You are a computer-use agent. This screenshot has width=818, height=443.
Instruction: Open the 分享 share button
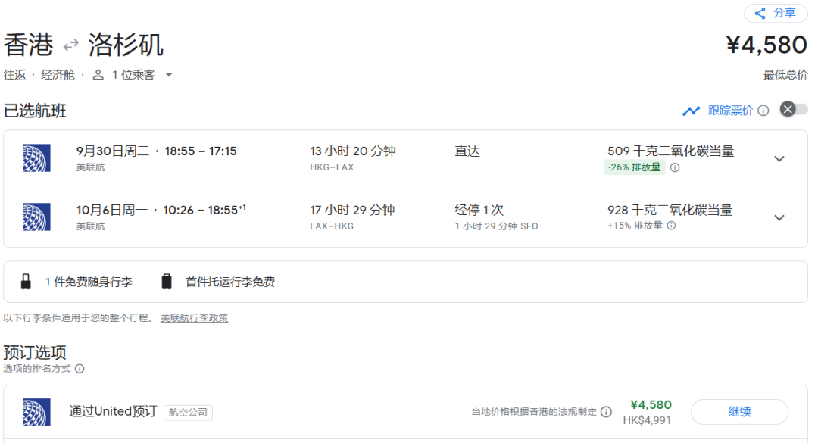click(776, 13)
